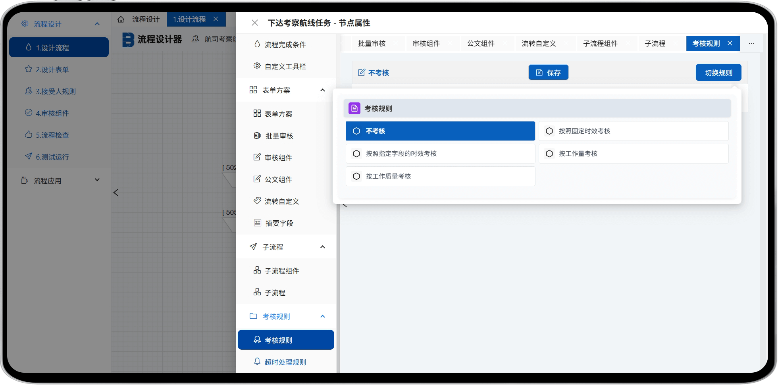Close the 节点属性 panel with X
The width and height of the screenshot is (778, 385).
click(255, 23)
